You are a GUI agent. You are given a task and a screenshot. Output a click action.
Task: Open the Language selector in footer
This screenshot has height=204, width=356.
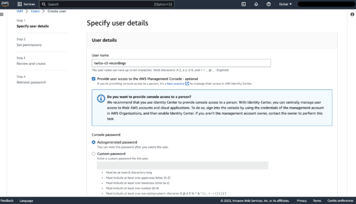[x=26, y=201]
